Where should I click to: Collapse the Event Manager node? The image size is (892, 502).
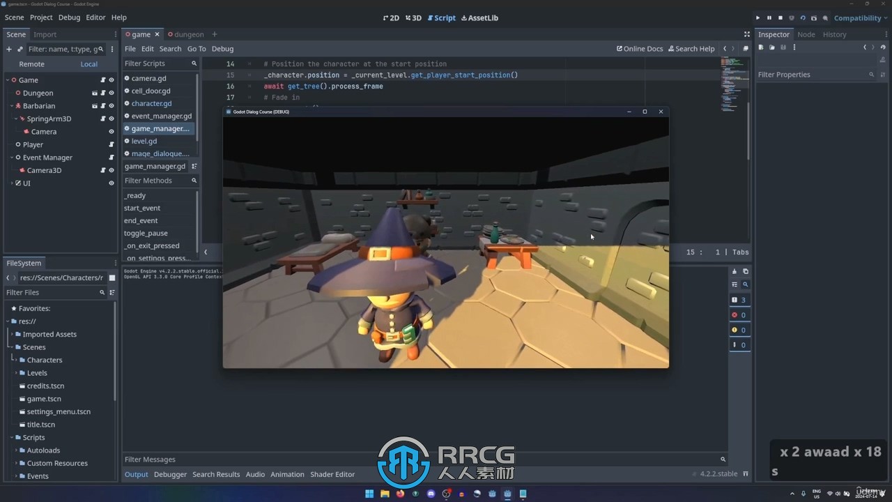(13, 158)
